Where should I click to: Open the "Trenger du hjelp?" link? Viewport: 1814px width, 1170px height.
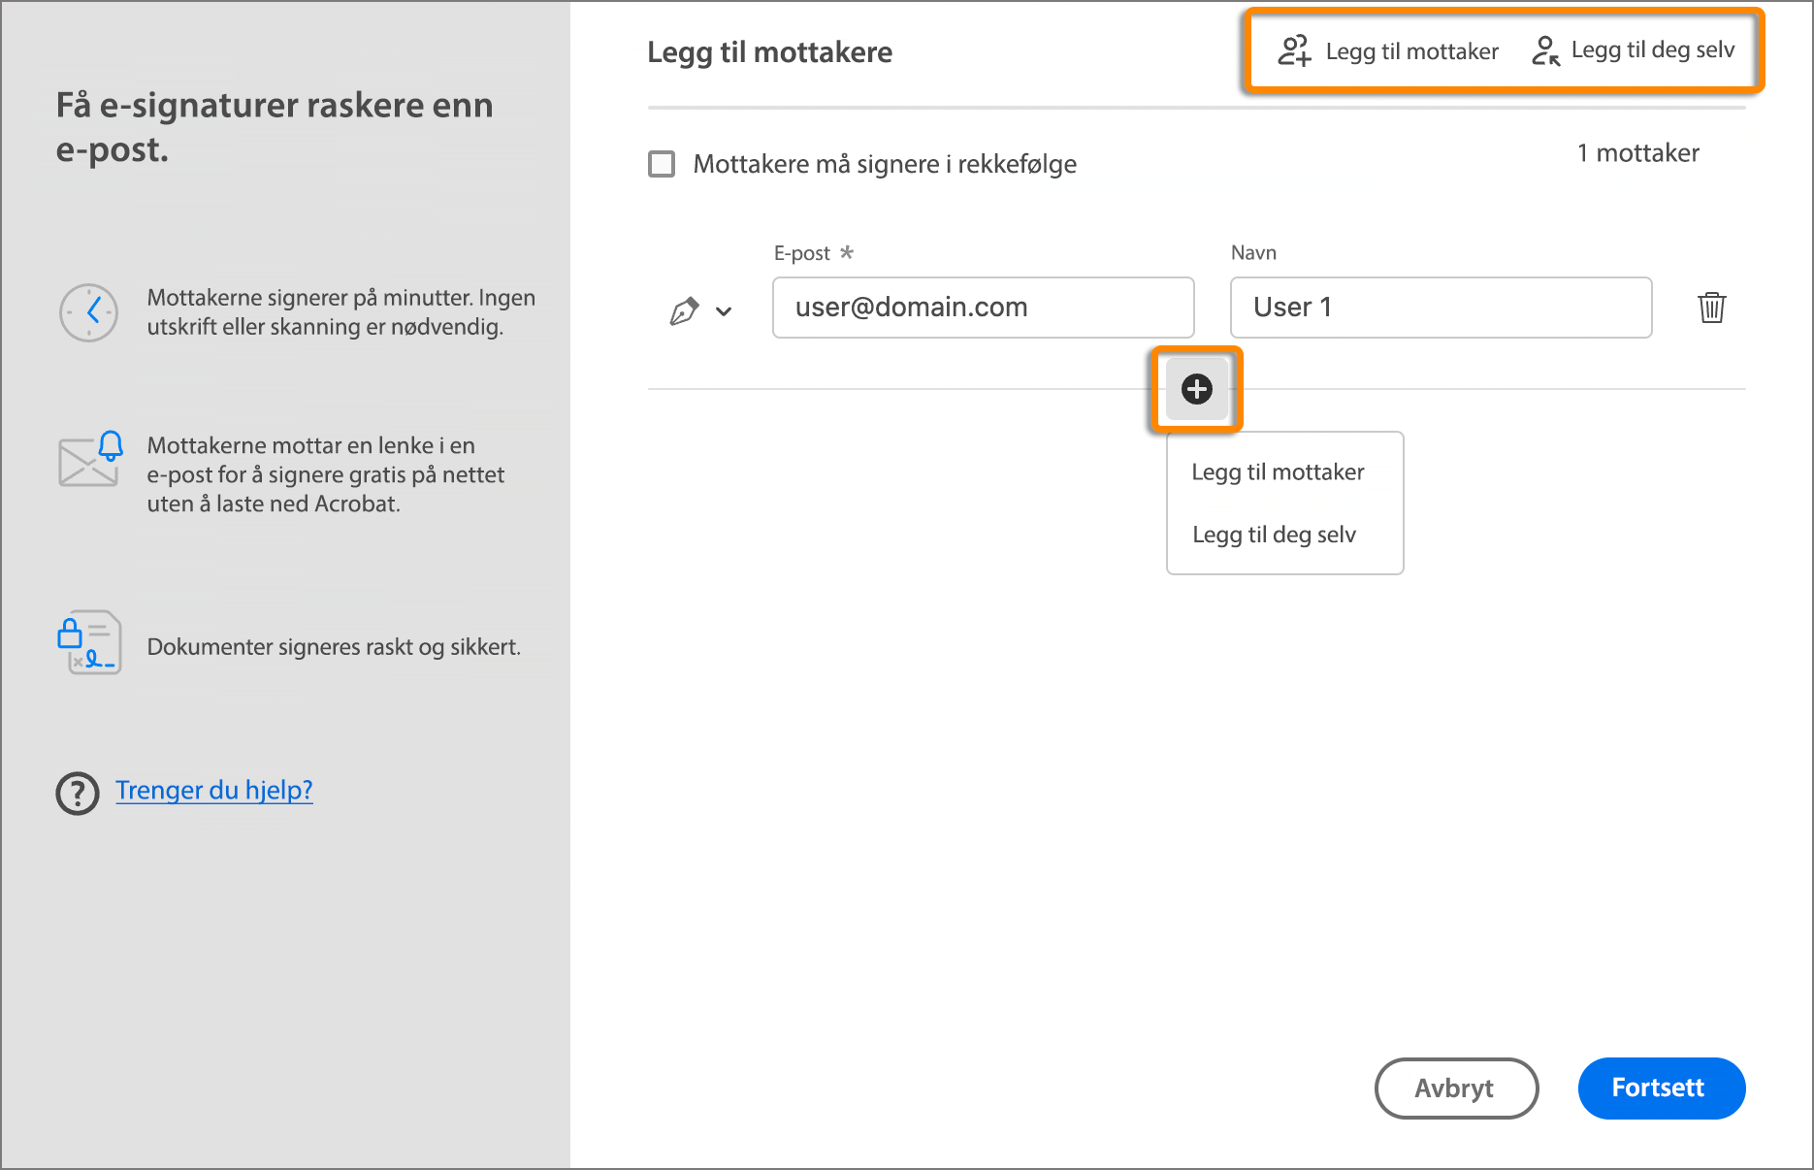click(x=214, y=790)
